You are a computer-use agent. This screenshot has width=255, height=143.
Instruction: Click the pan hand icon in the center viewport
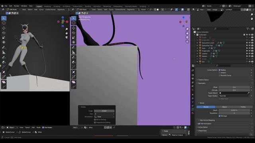click(187, 33)
